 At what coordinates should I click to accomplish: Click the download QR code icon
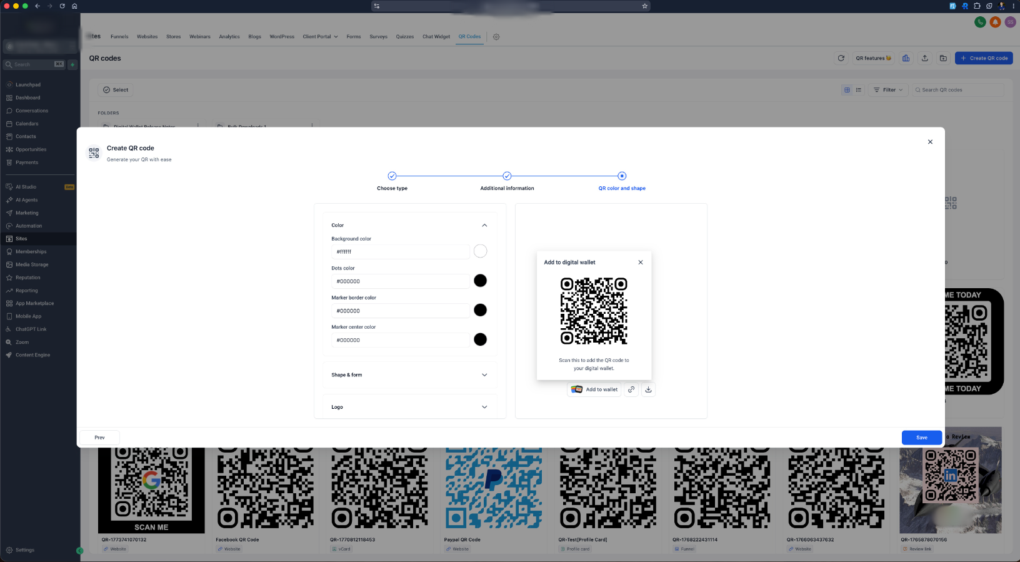click(649, 389)
